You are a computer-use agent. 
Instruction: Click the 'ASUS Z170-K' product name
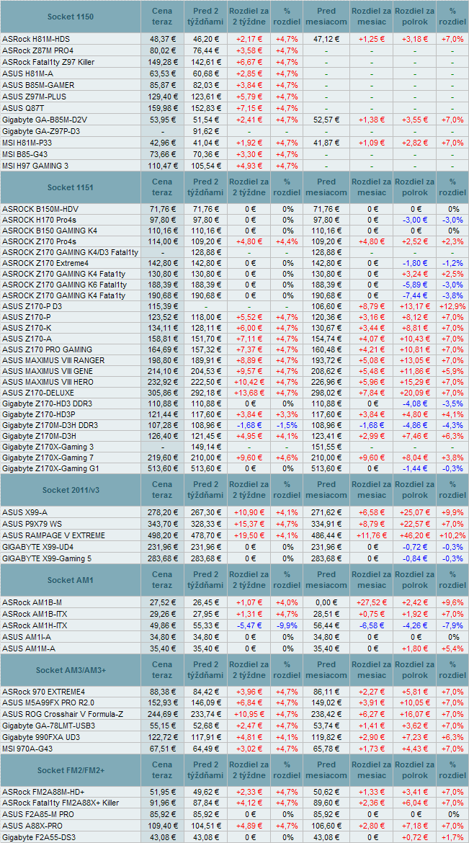coord(25,328)
